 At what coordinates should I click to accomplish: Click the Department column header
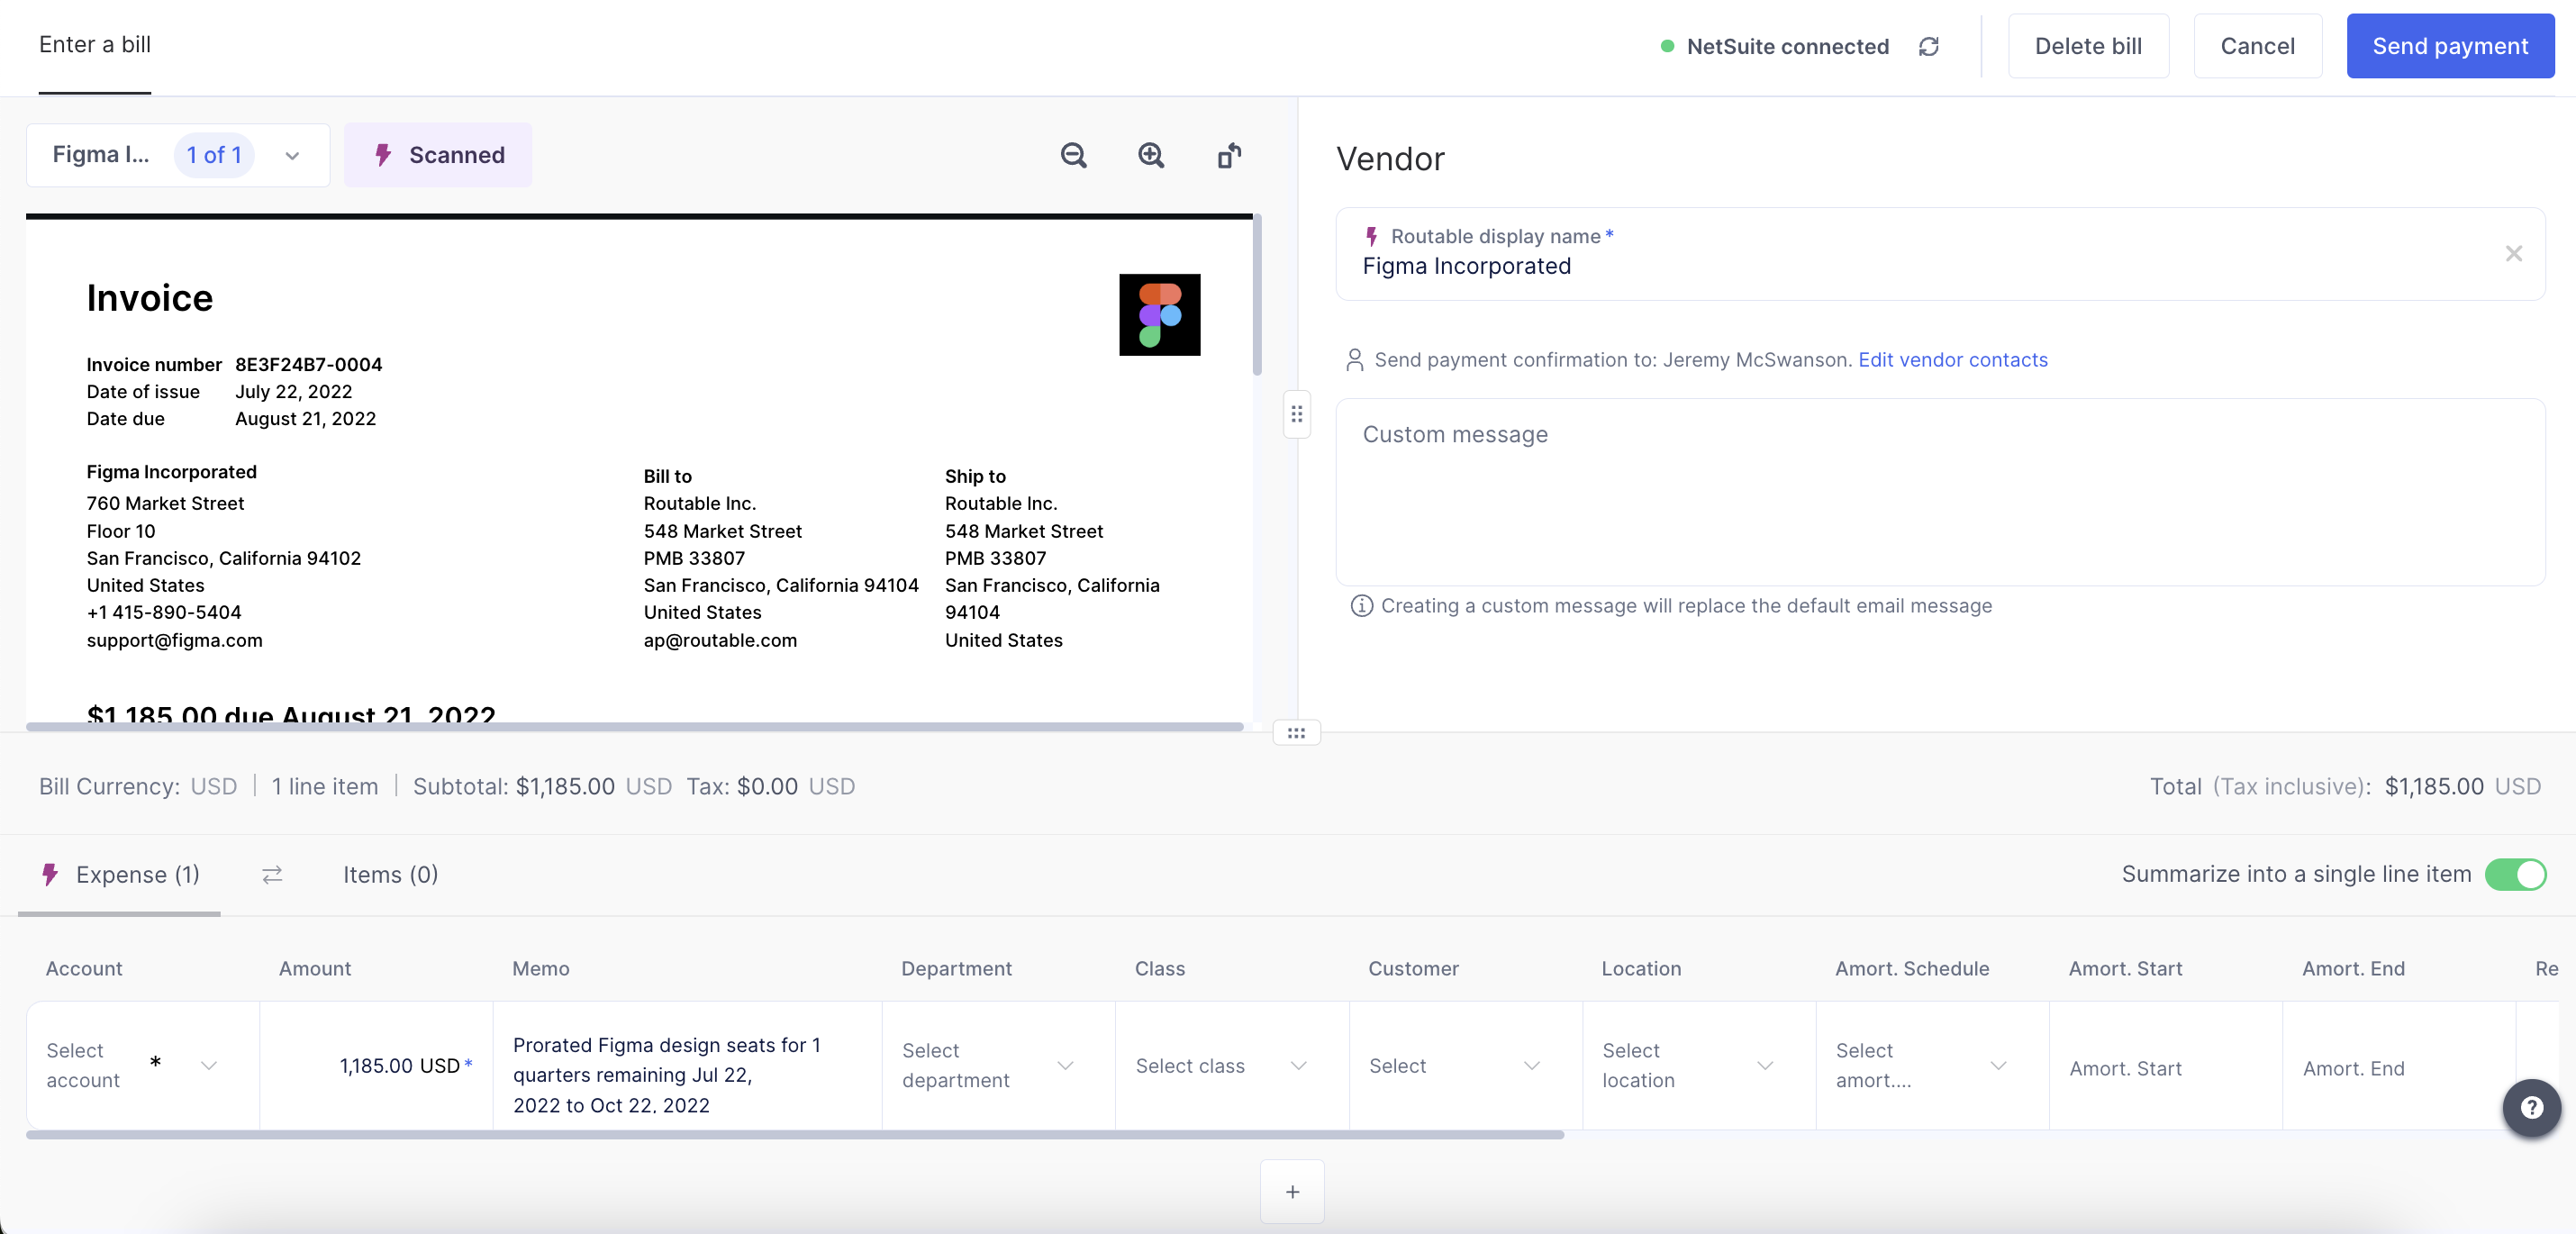click(x=956, y=968)
